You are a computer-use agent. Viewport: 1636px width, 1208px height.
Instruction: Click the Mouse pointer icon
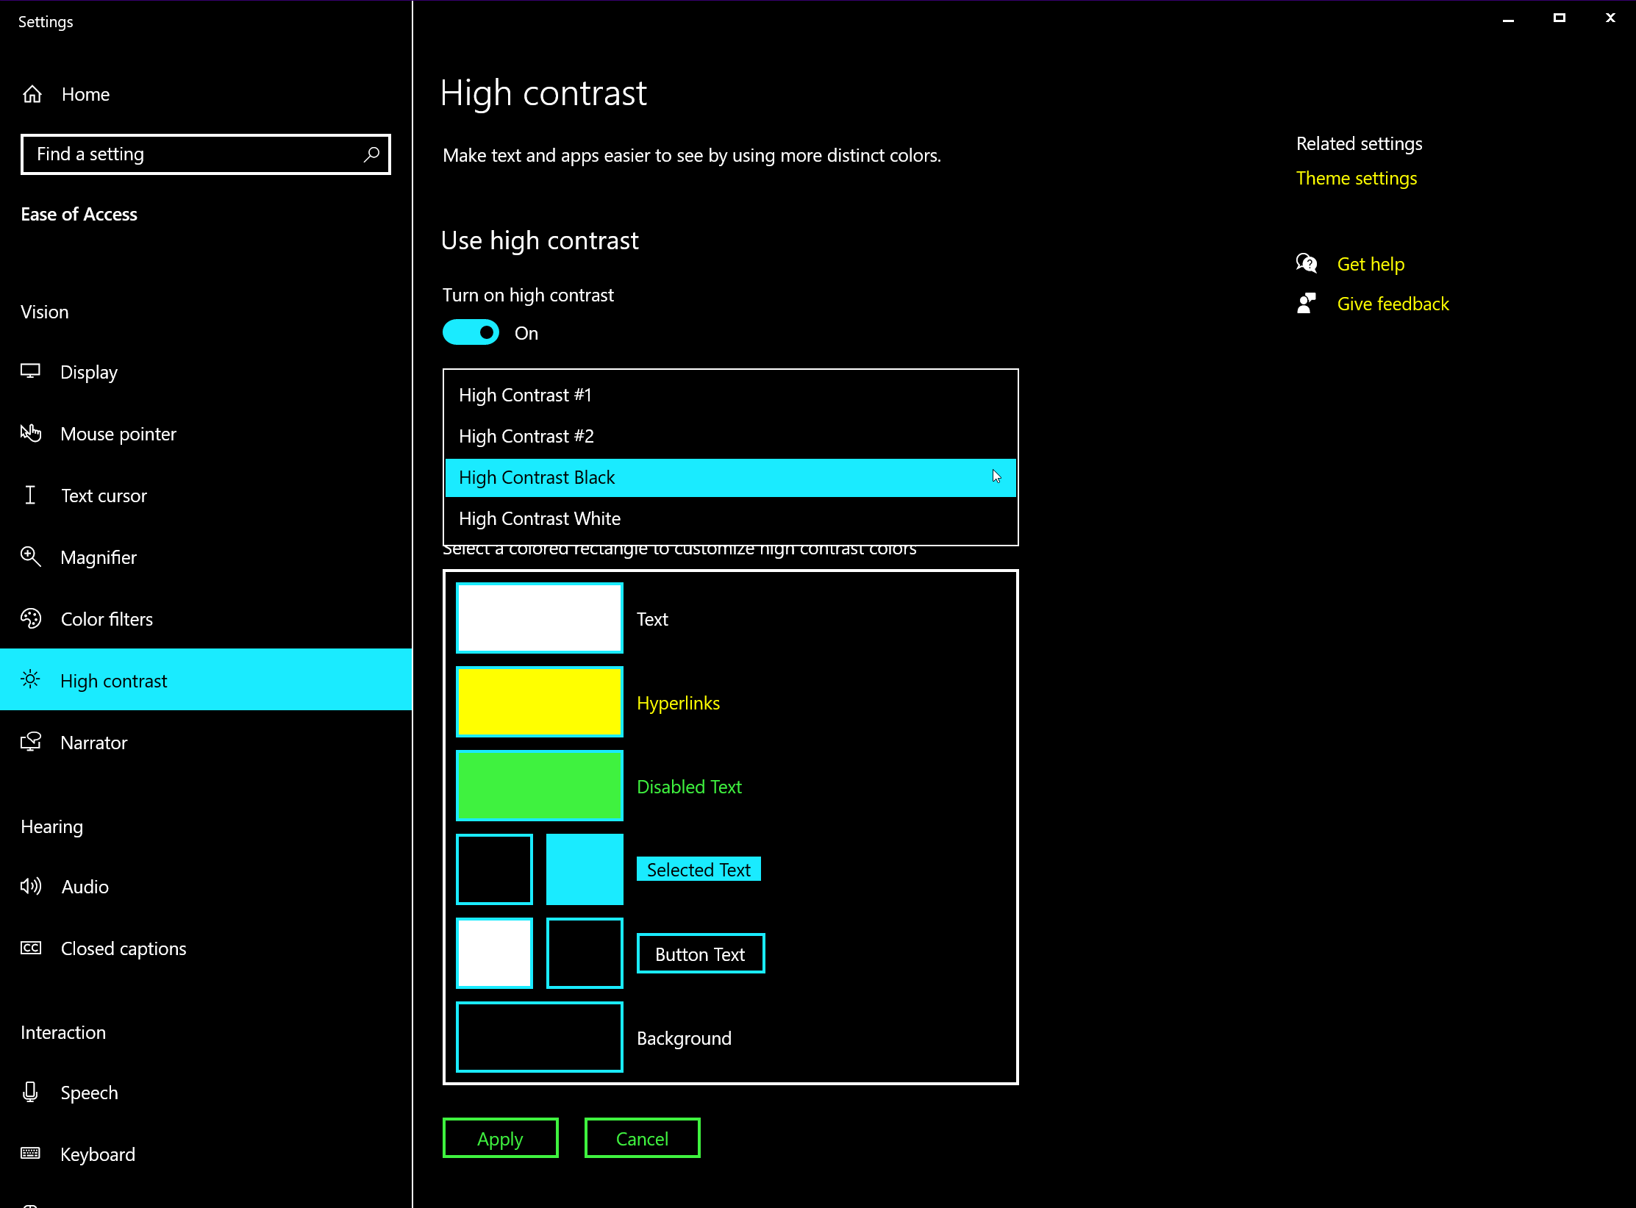tap(30, 433)
